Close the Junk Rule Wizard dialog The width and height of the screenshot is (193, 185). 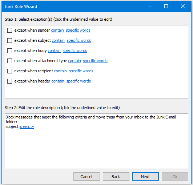tap(183, 6)
